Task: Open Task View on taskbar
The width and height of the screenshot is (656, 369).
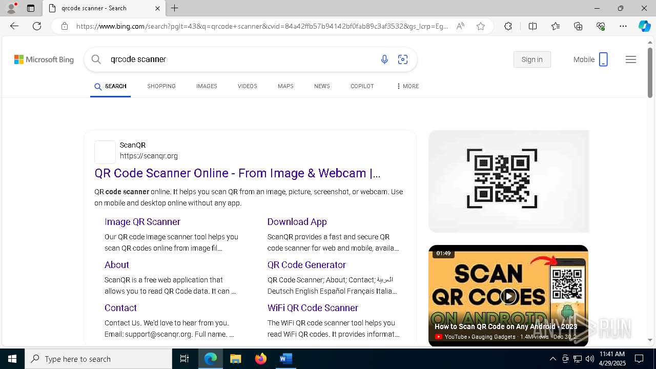Action: pos(184,359)
